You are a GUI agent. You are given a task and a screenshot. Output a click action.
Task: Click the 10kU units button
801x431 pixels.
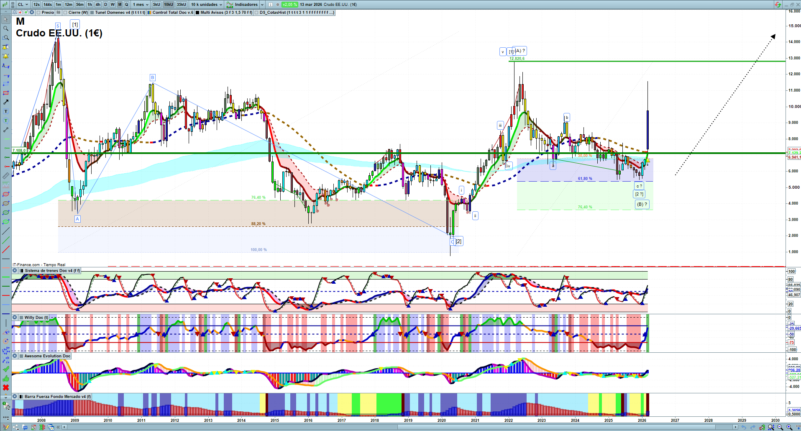(x=169, y=5)
